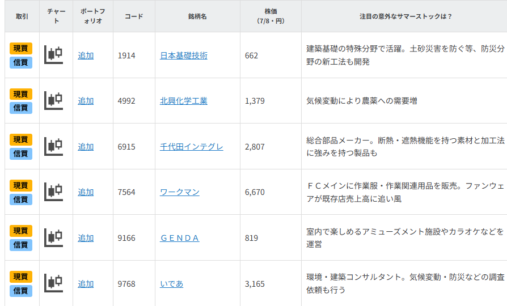Click 現買 button for code 9166

pyautogui.click(x=20, y=231)
